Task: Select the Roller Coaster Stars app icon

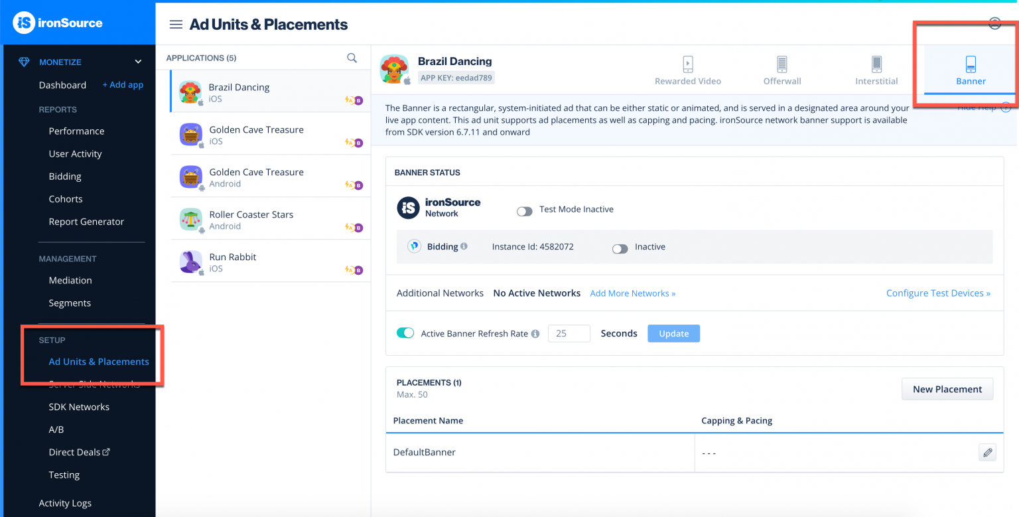Action: [x=190, y=220]
